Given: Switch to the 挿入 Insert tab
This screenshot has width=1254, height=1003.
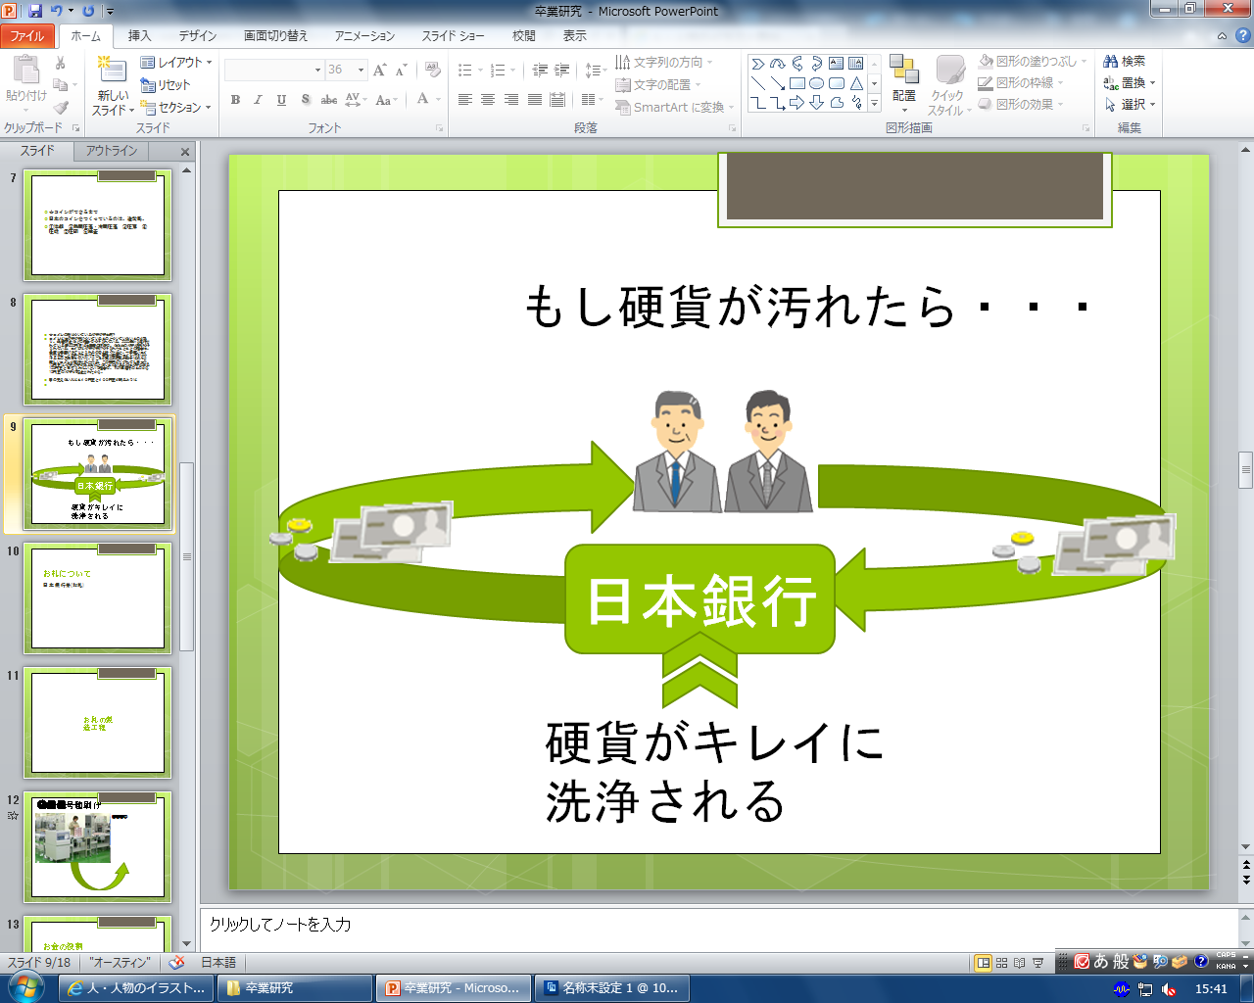Looking at the screenshot, I should [x=140, y=35].
